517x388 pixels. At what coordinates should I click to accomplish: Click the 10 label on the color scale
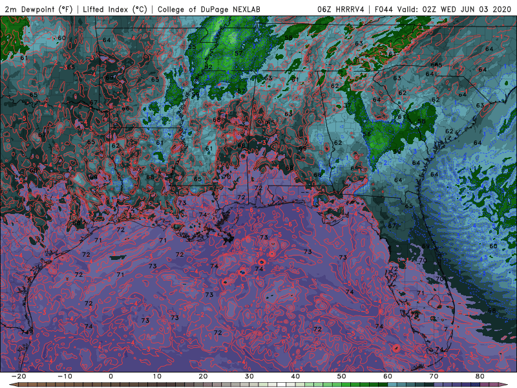coord(157,376)
